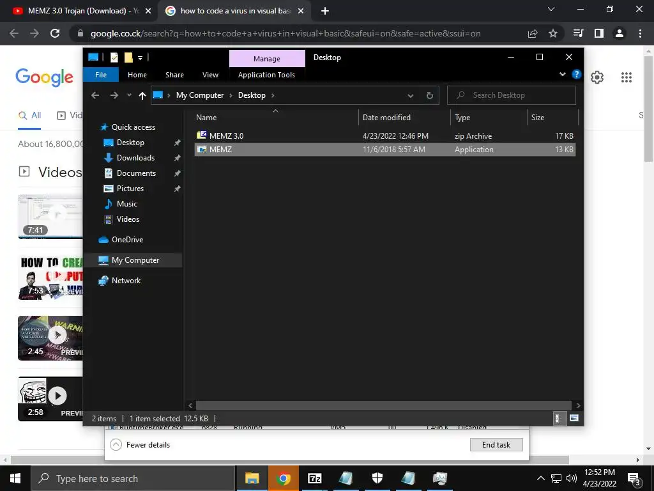Toggle Chrome side panel
The width and height of the screenshot is (654, 491).
tap(599, 33)
